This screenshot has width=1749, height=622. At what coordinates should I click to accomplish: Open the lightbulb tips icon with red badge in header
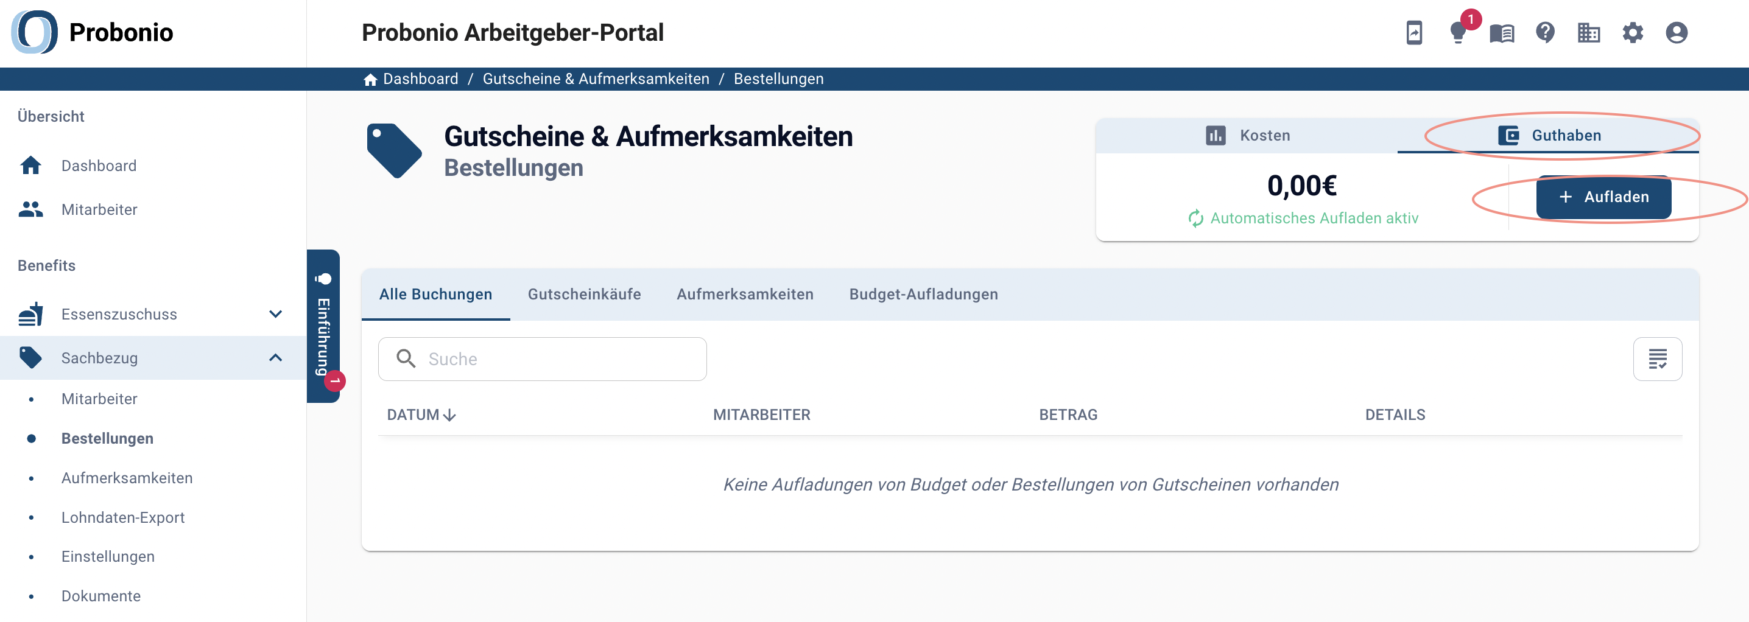[1458, 32]
